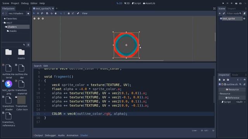Image resolution: width=248 pixels, height=139 pixels.
Task: Open the Script null dropdown
Action: (241, 102)
